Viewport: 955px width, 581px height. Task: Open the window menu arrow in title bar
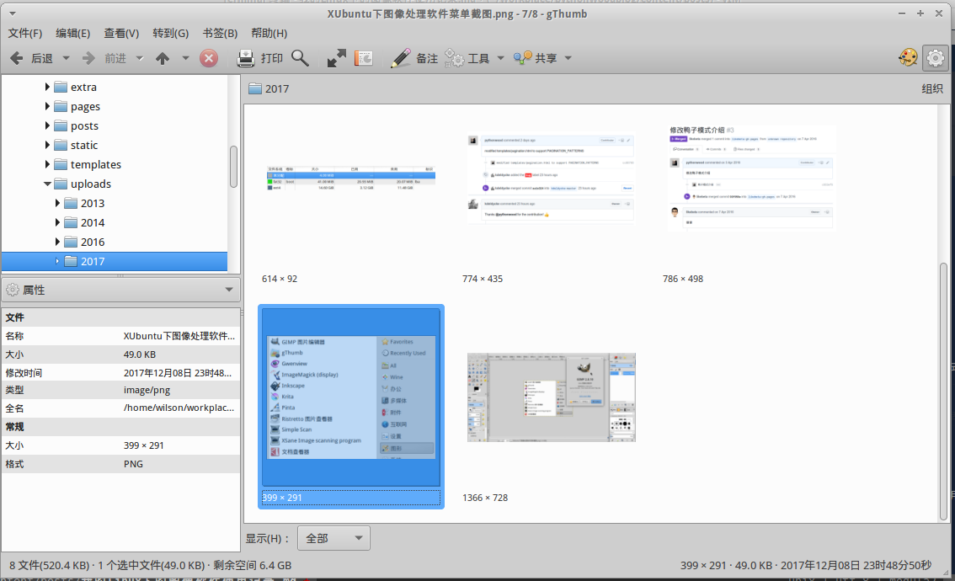tap(12, 13)
